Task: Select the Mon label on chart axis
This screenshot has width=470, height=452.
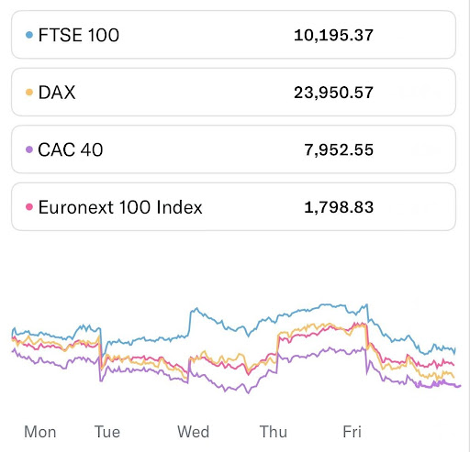Action: click(40, 432)
